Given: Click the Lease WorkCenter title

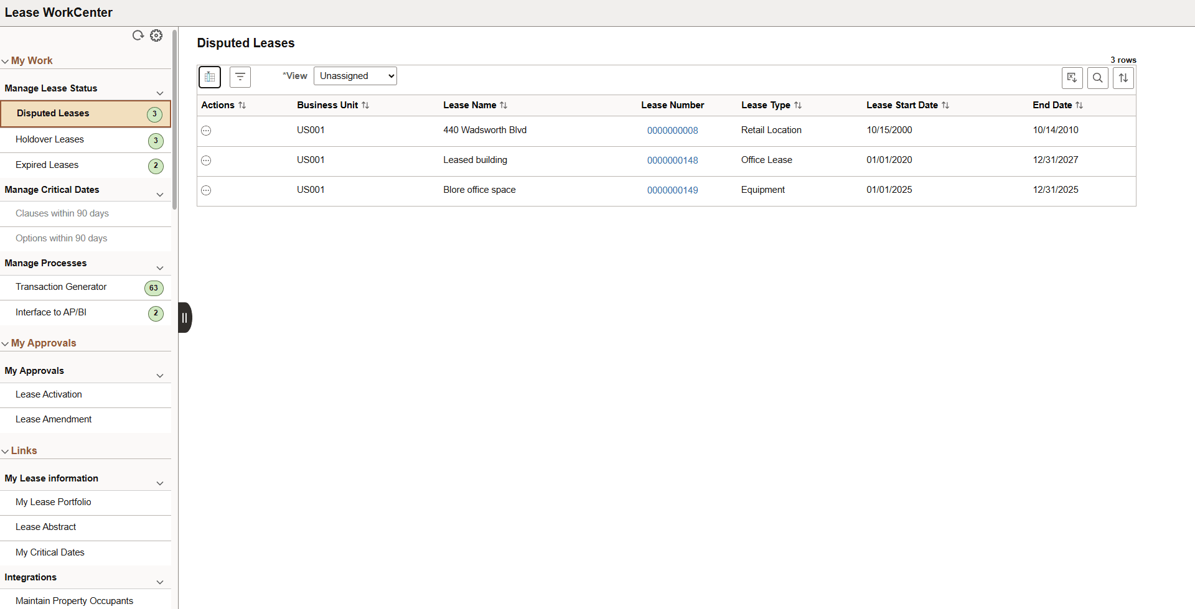Looking at the screenshot, I should click(59, 12).
